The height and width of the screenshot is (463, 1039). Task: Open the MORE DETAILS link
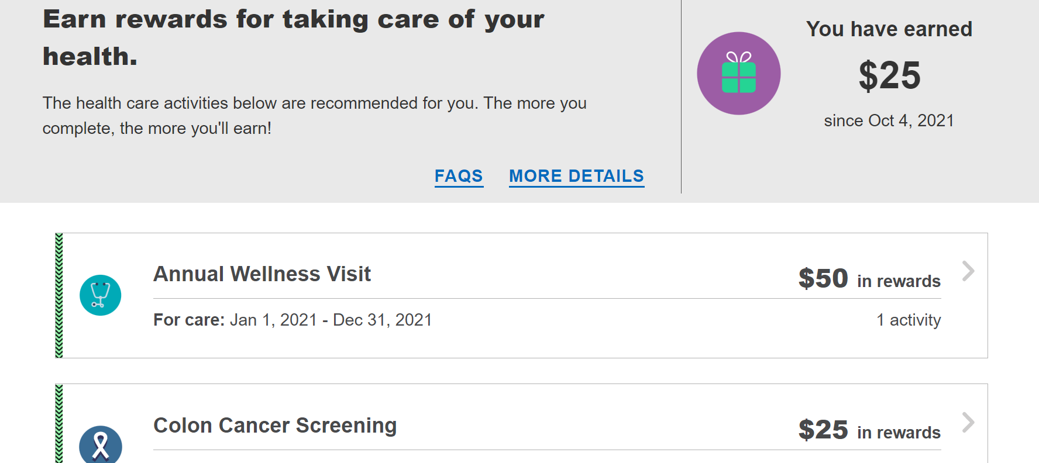pos(576,176)
